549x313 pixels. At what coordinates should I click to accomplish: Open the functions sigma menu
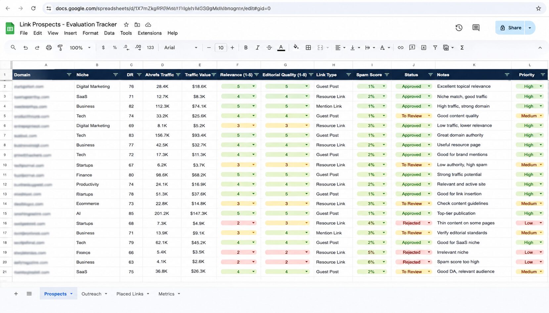click(x=462, y=48)
